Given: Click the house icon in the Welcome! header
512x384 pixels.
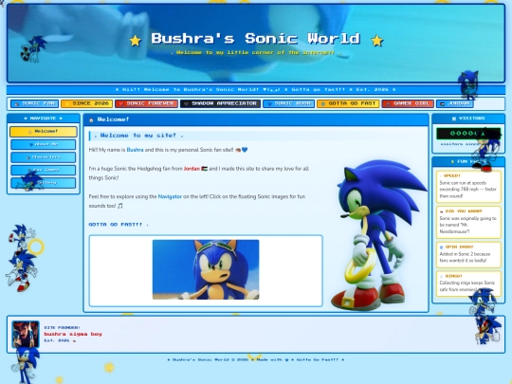Looking at the screenshot, I should (91, 120).
